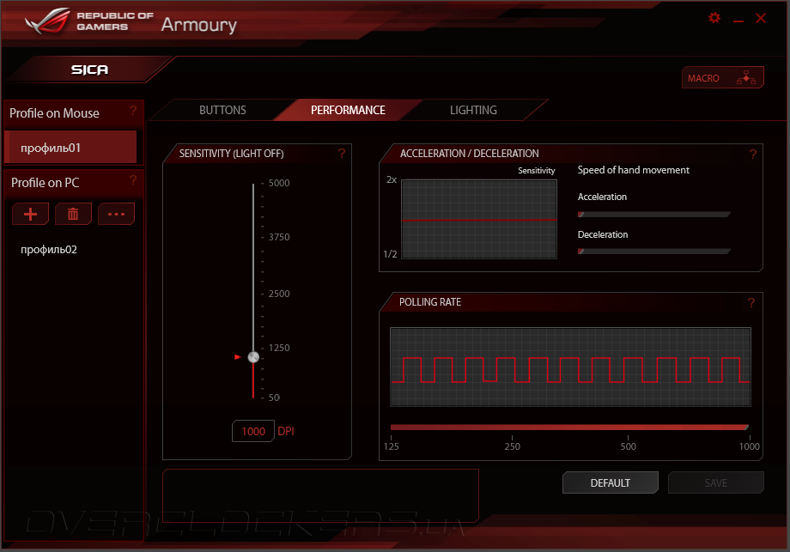
Task: Switch to the LIGHTING tab
Action: (x=473, y=110)
